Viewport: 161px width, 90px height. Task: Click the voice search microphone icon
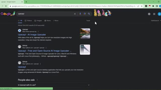(80, 14)
